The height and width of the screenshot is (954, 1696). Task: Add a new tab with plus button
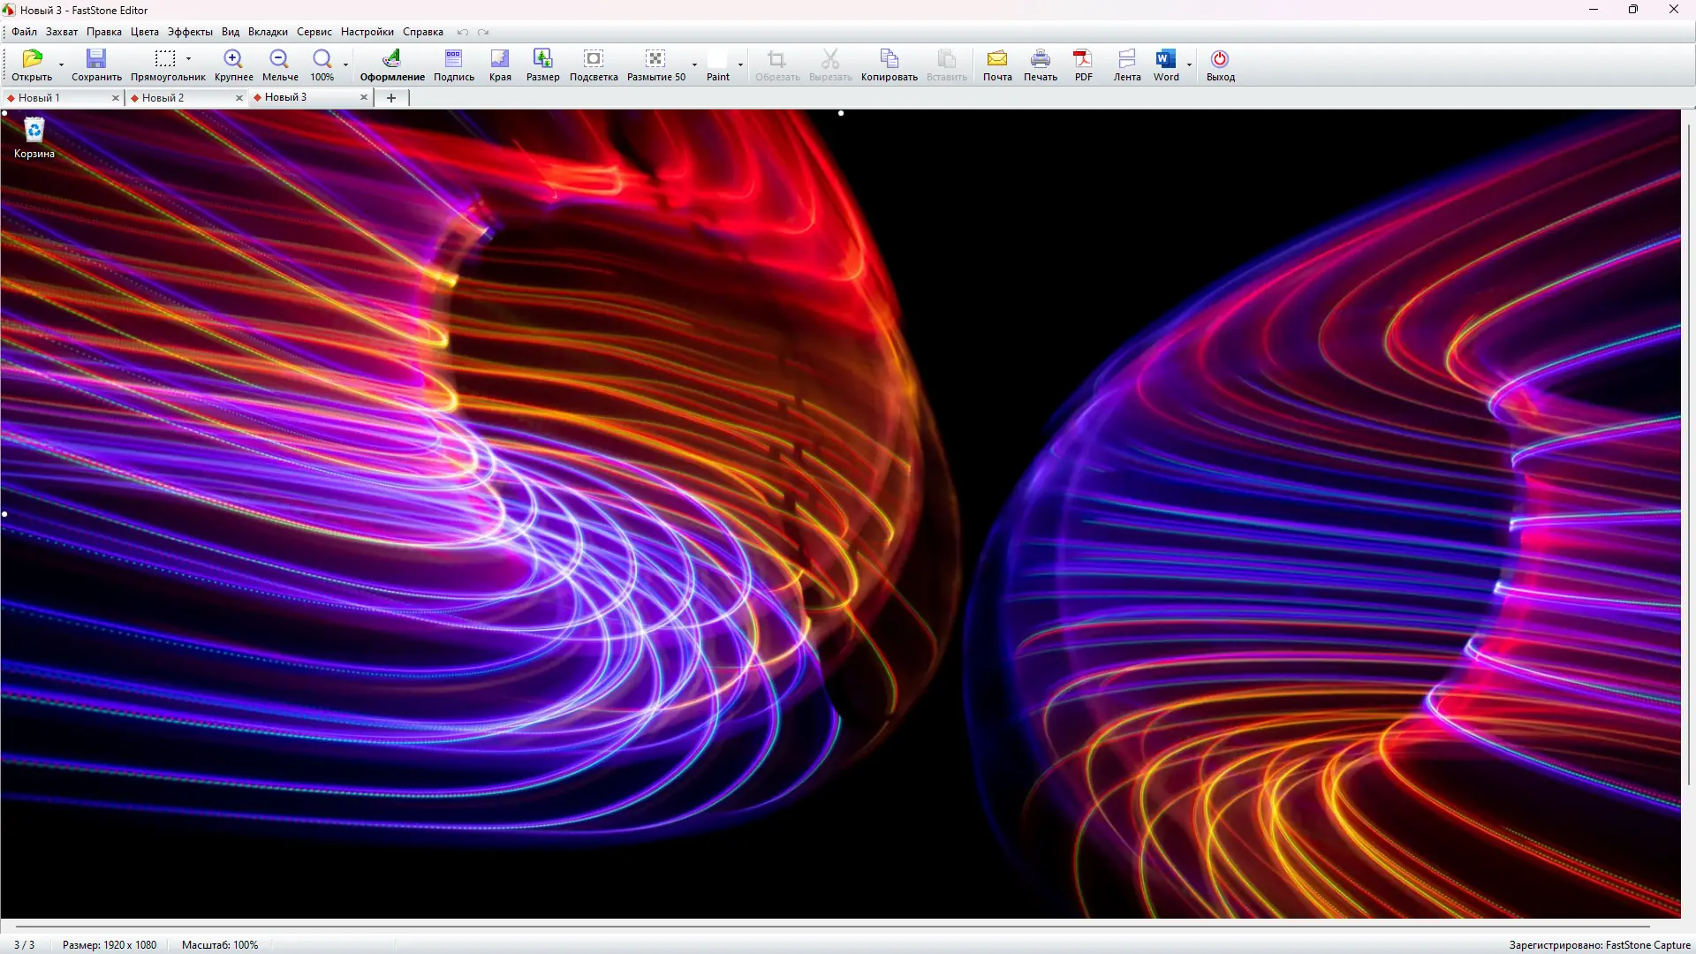tap(391, 98)
